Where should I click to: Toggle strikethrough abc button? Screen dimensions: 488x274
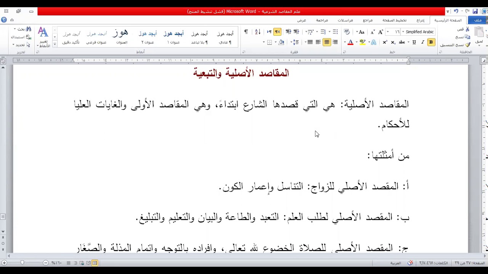tap(401, 42)
